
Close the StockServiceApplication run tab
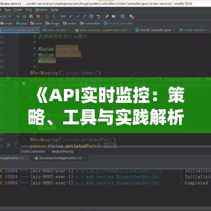[x=85, y=158]
